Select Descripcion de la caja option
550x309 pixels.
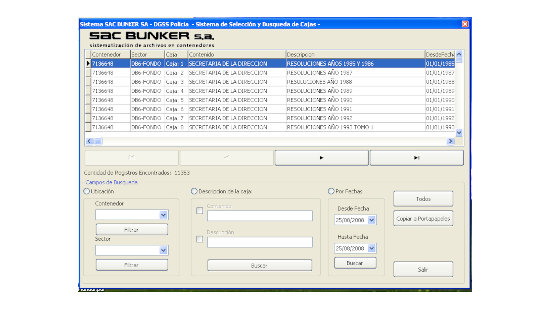194,191
